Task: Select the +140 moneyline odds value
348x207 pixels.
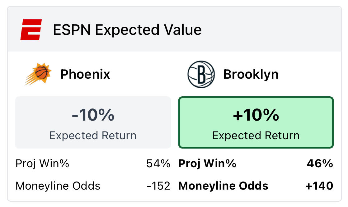Action: [319, 186]
